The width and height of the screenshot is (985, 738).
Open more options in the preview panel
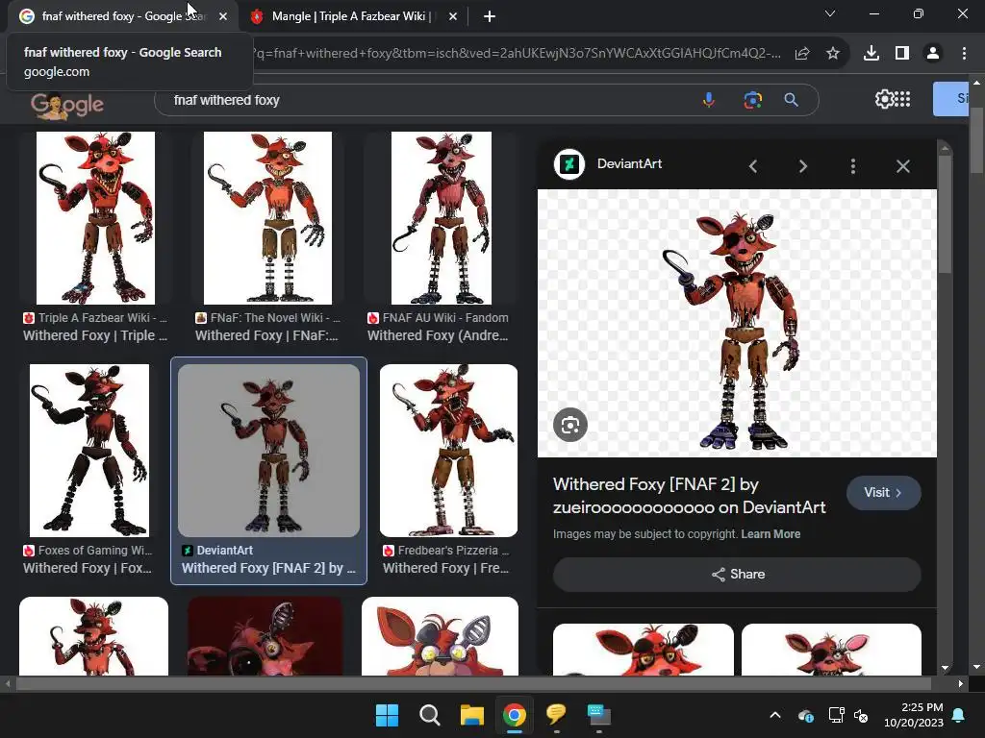(x=852, y=166)
